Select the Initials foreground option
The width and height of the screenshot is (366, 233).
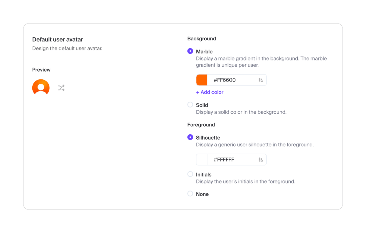(x=190, y=174)
